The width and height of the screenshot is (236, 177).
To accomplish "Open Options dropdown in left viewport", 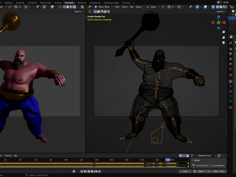I will pyautogui.click(x=79, y=12).
